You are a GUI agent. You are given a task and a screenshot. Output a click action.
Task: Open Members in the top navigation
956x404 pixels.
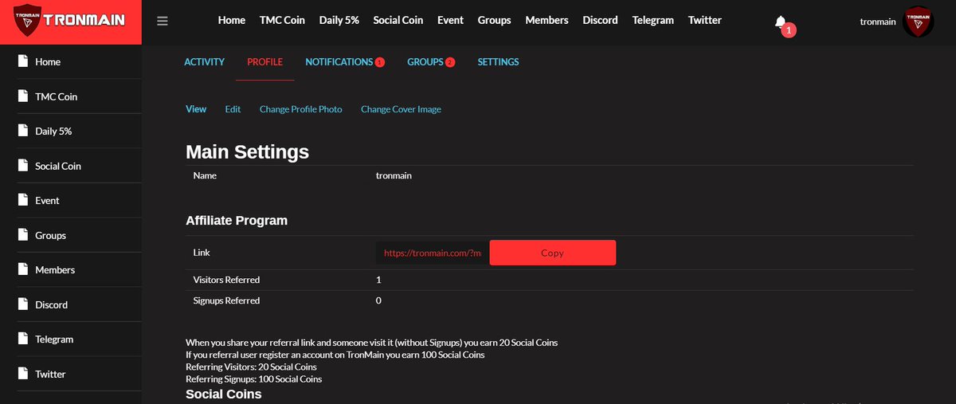[x=547, y=20]
